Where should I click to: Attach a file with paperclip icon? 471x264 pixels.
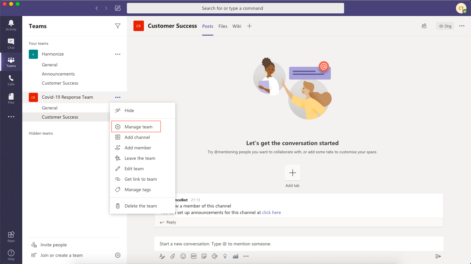click(173, 256)
